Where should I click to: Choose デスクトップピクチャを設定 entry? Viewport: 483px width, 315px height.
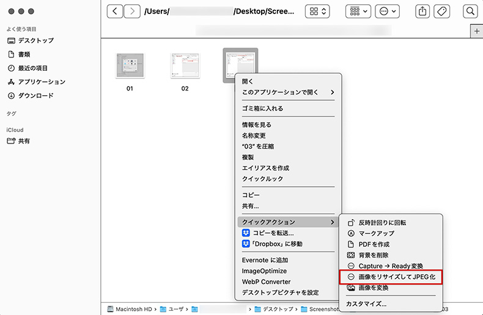tap(289, 292)
